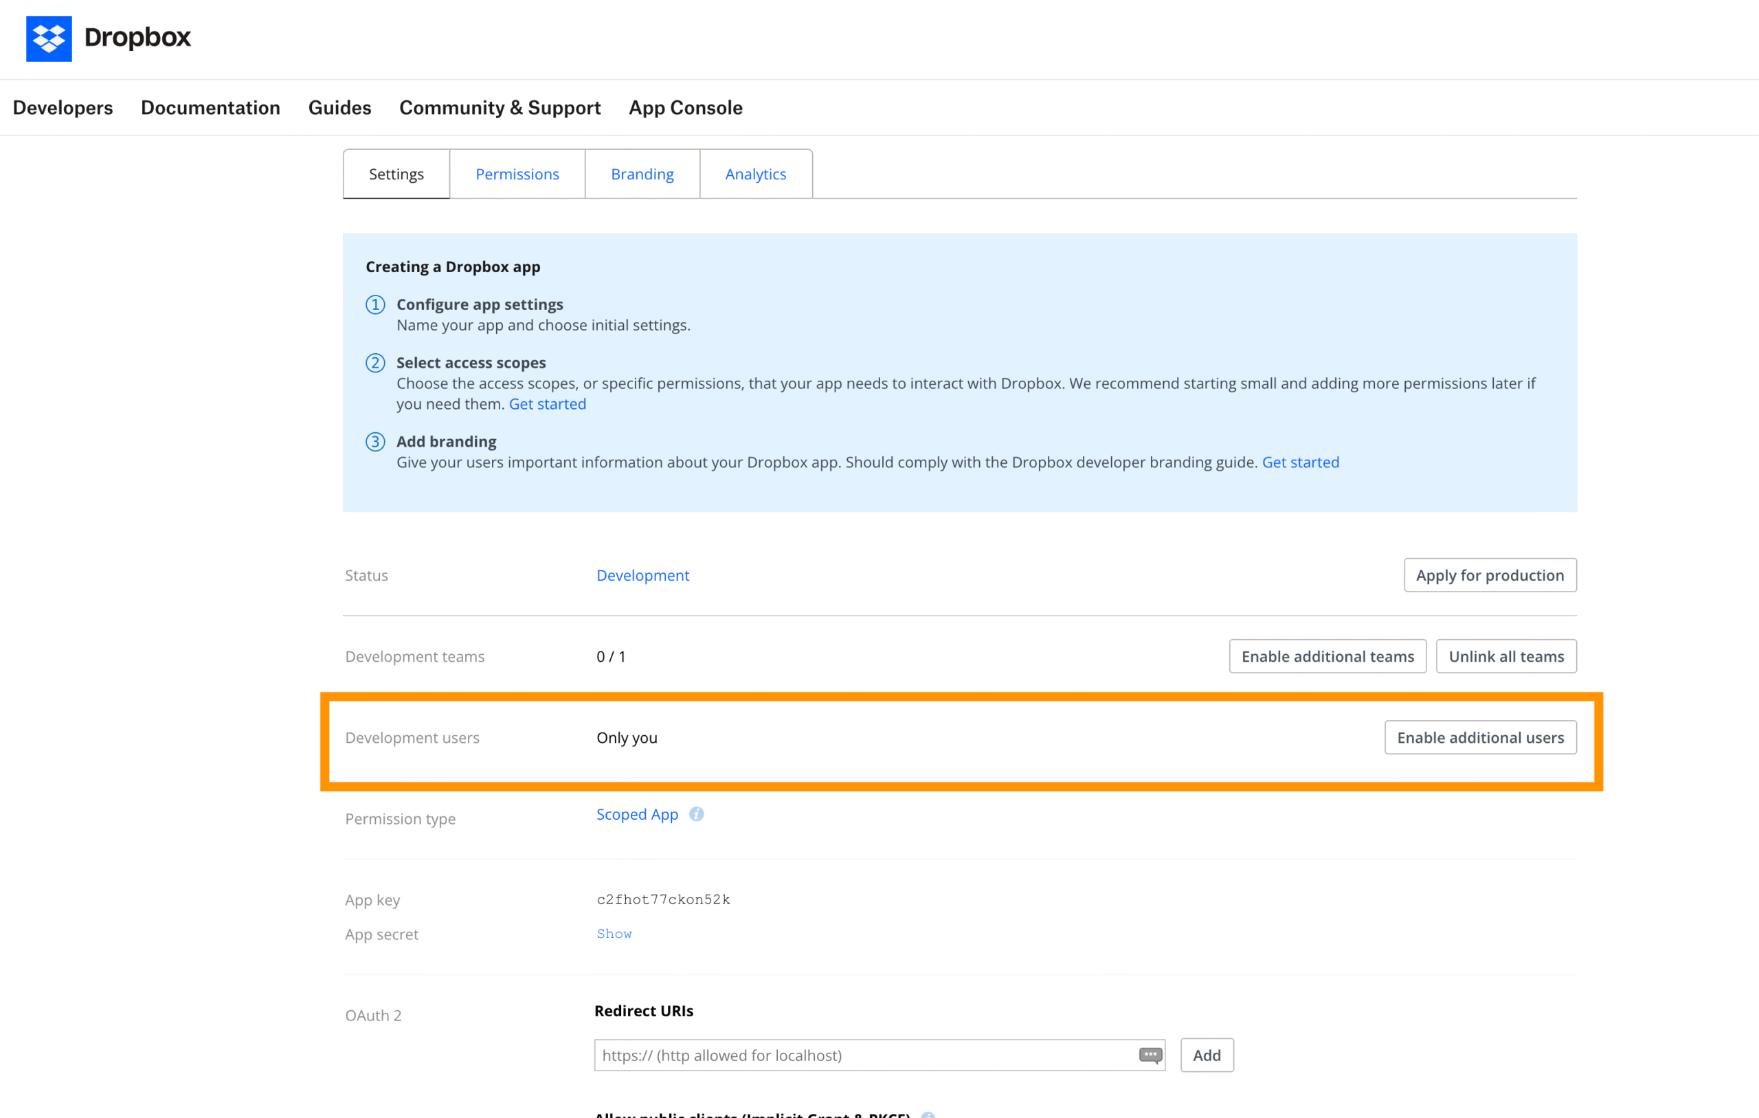Image resolution: width=1759 pixels, height=1118 pixels.
Task: Click the Dropbox logo icon
Action: [x=49, y=38]
